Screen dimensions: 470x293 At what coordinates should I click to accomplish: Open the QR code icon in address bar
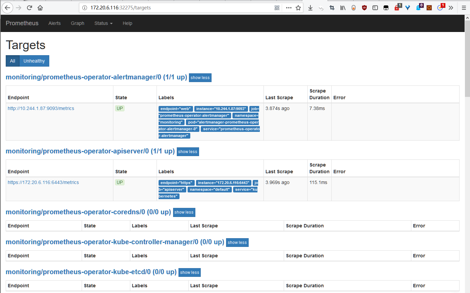(x=277, y=8)
